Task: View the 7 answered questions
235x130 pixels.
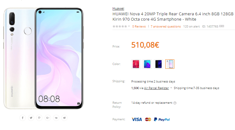Action: 166,26
